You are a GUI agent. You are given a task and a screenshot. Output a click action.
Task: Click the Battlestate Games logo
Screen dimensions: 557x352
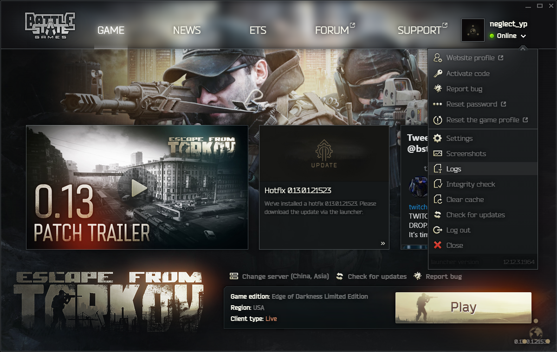pos(50,26)
